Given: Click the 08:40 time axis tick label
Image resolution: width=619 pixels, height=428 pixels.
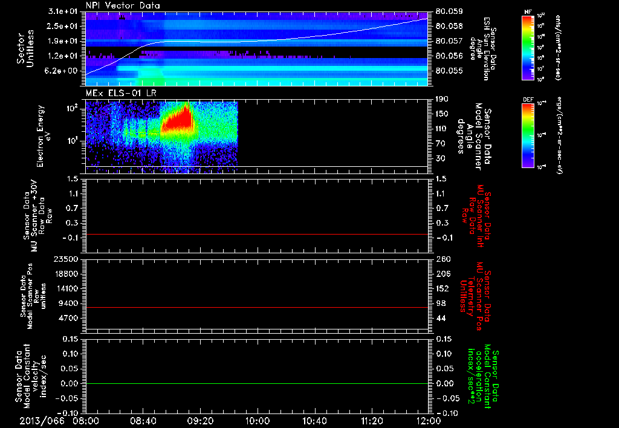Looking at the screenshot, I should pos(143,421).
